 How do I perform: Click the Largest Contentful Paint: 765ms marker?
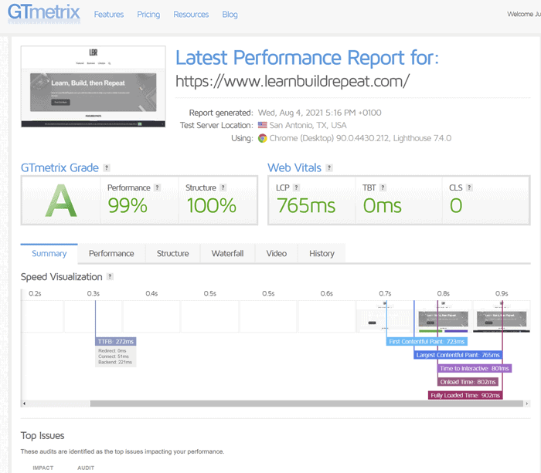458,355
